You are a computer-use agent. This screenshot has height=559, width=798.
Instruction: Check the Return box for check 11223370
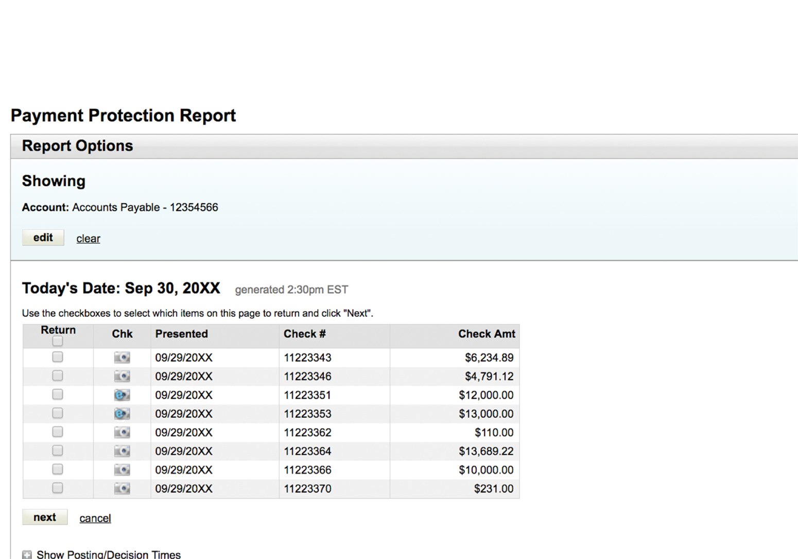58,488
